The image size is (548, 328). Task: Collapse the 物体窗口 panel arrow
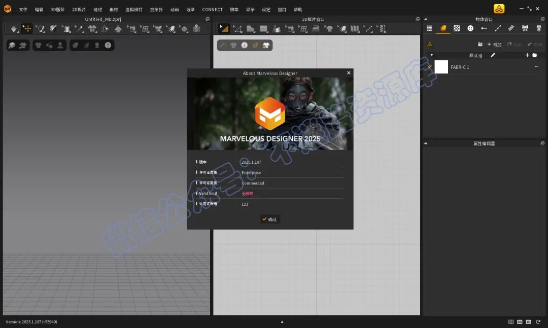425,19
